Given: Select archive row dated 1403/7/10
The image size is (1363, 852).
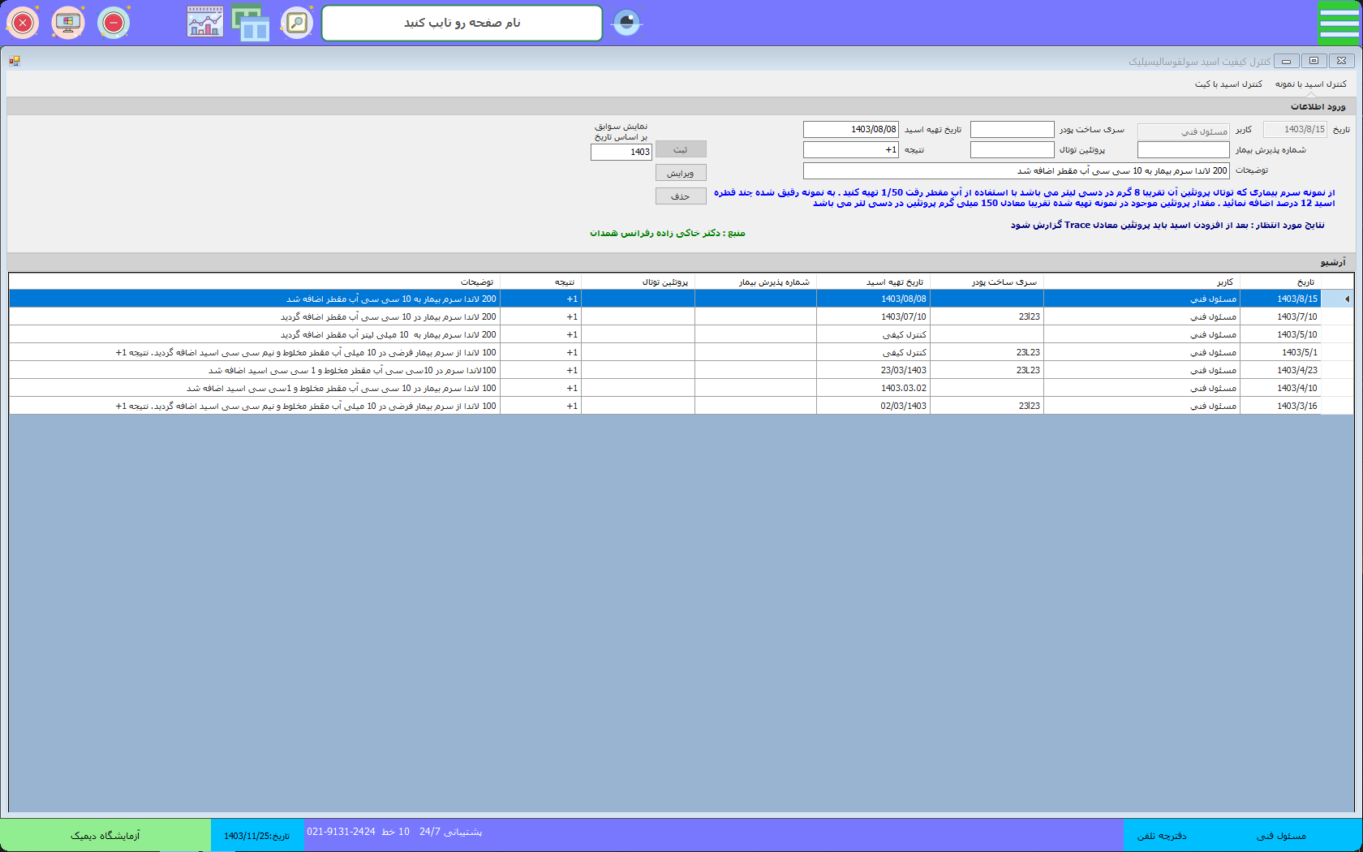Looking at the screenshot, I should tap(1296, 317).
